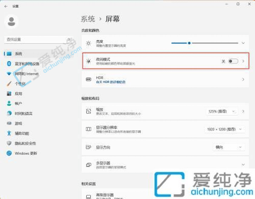Click the 多显示器 label

point(103,163)
